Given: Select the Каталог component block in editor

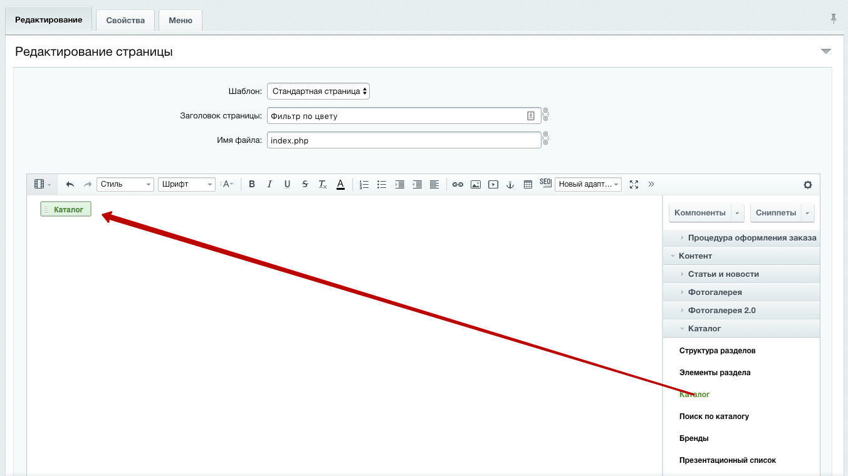Looking at the screenshot, I should tap(66, 209).
